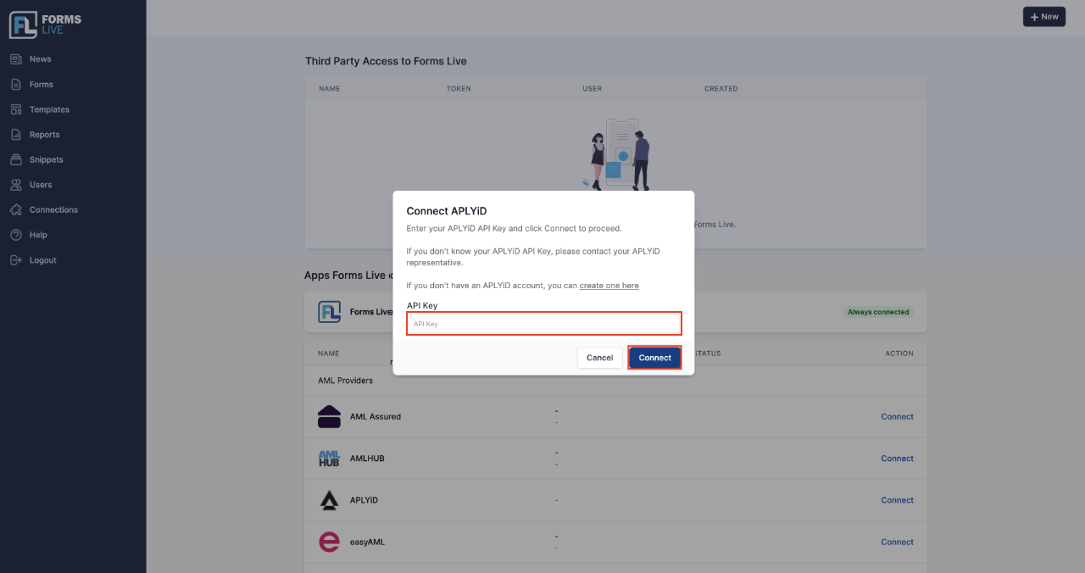This screenshot has height=573, width=1085.
Task: Click the Connect button in dialog
Action: click(x=654, y=358)
